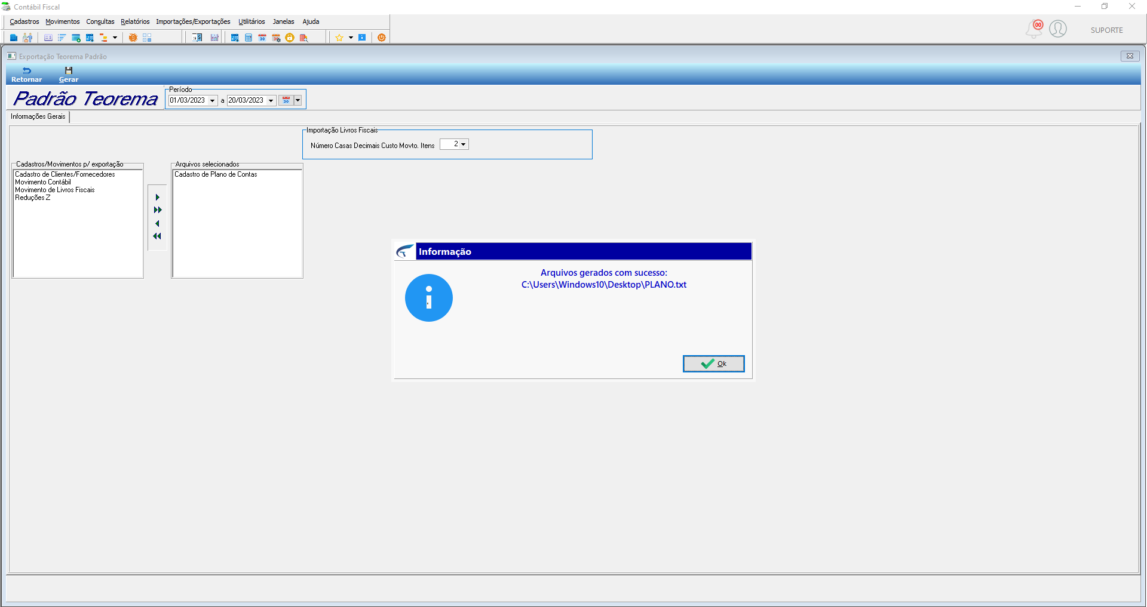Click the blue information square toolbar icon

362,38
